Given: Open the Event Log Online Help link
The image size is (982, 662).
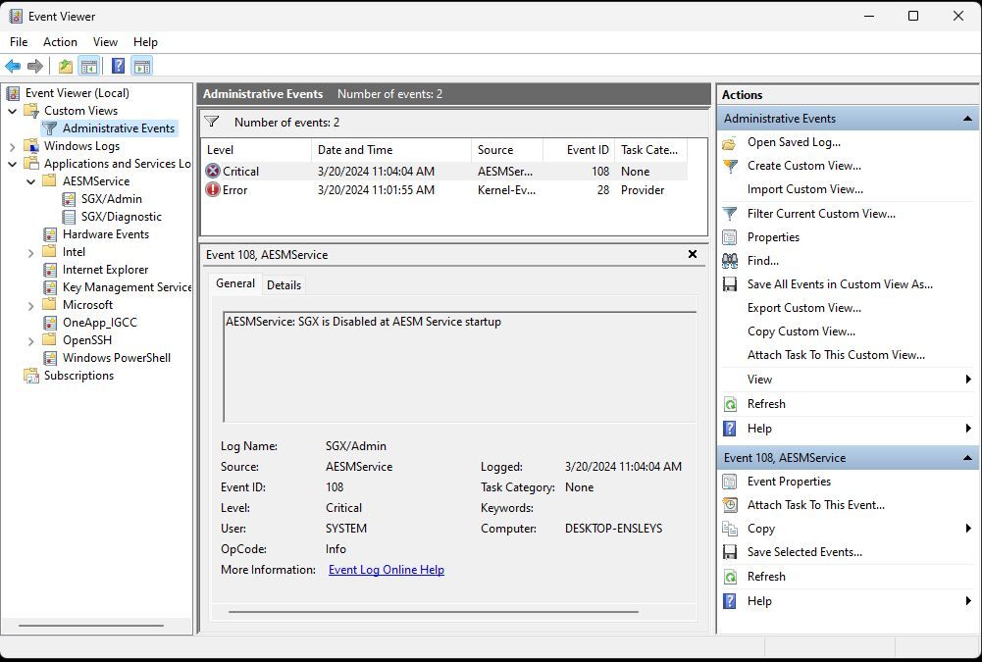Looking at the screenshot, I should point(387,570).
